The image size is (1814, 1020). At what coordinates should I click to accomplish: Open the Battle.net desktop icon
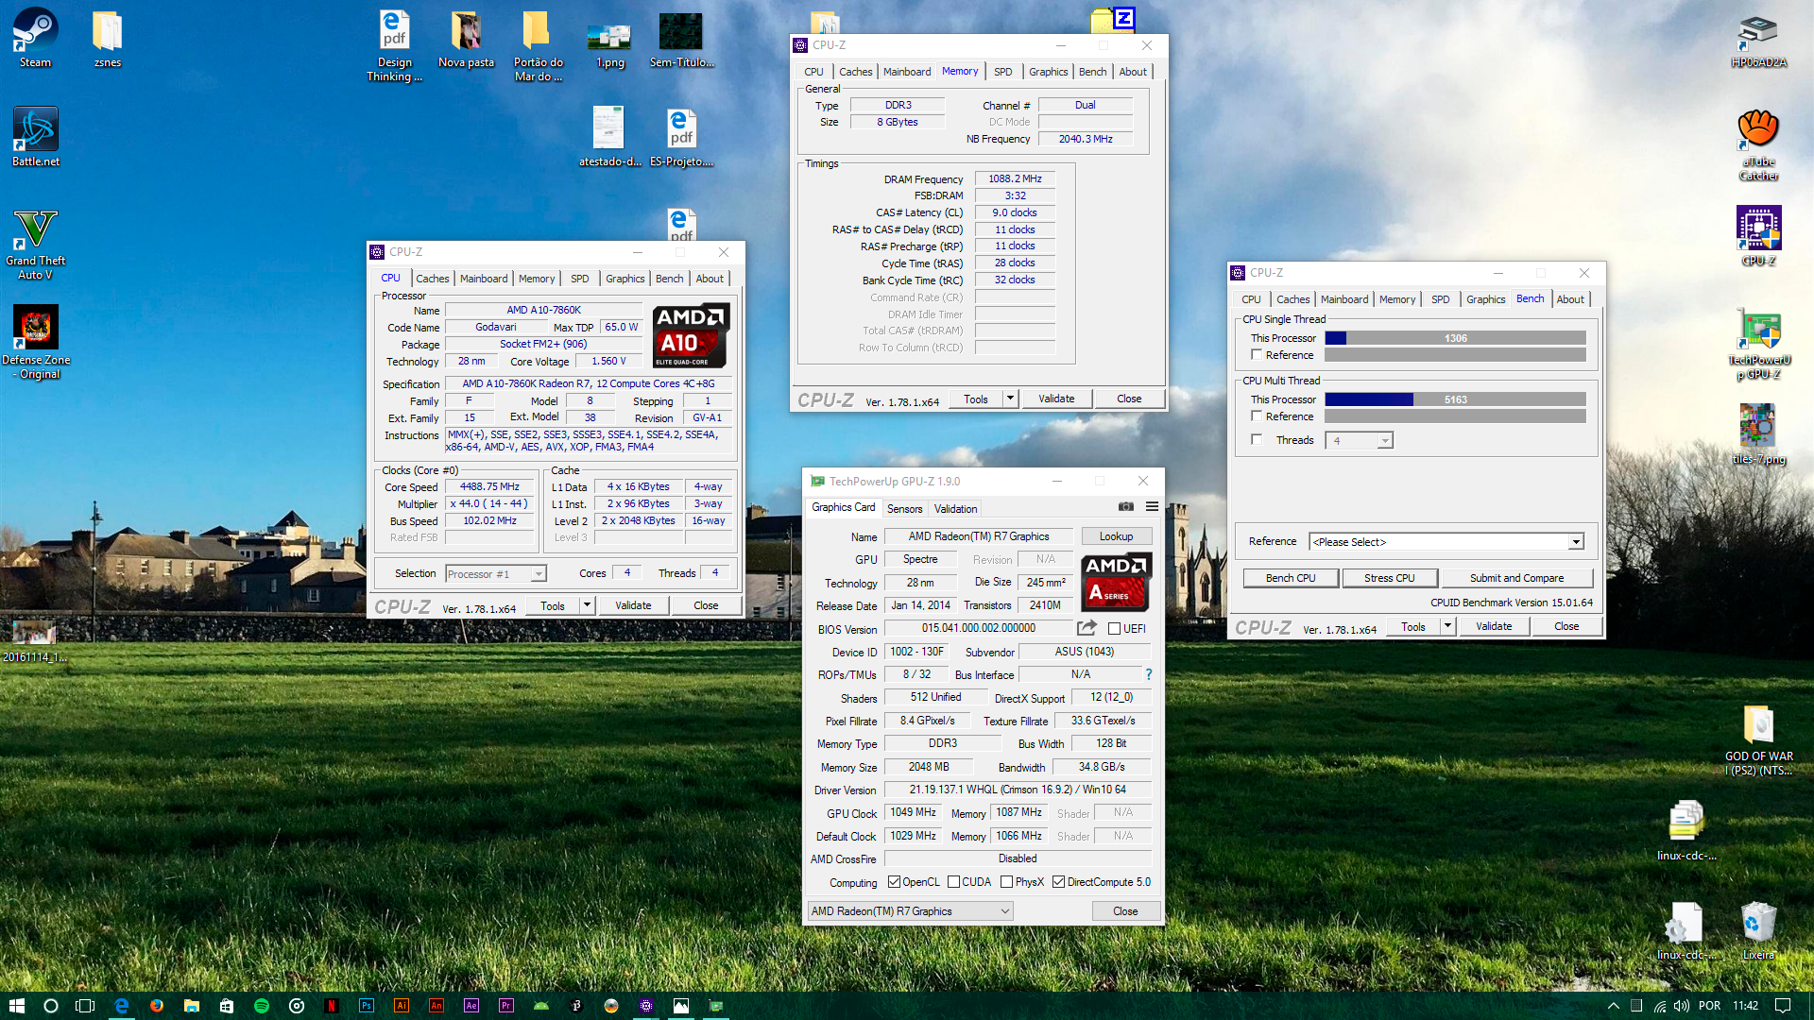(x=35, y=137)
